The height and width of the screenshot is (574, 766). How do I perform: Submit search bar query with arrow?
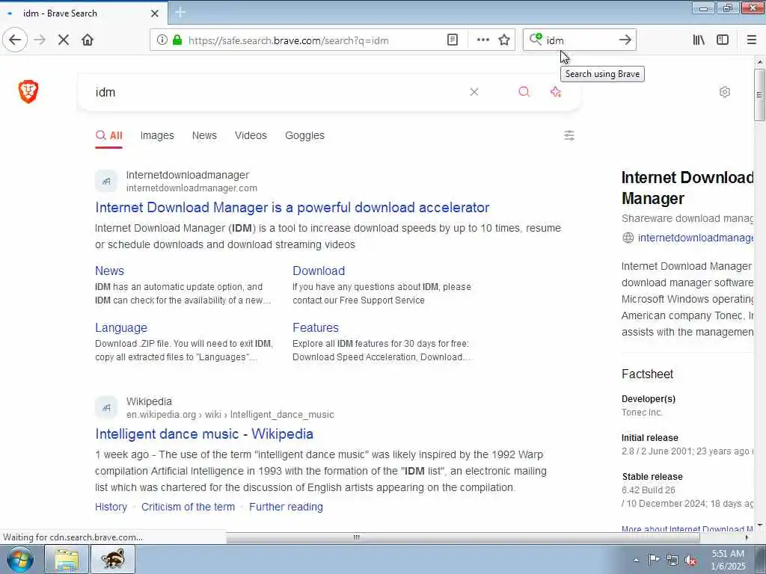625,40
